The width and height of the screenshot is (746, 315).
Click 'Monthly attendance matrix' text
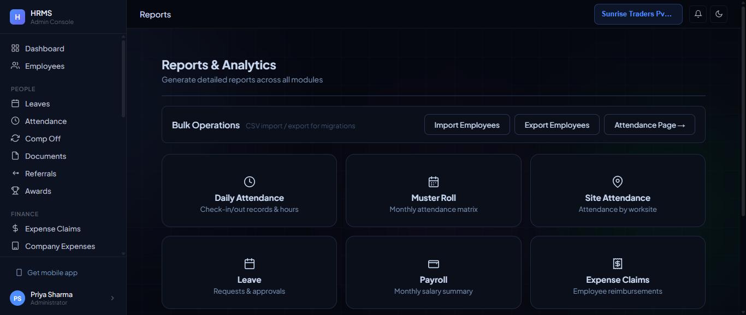click(x=434, y=209)
